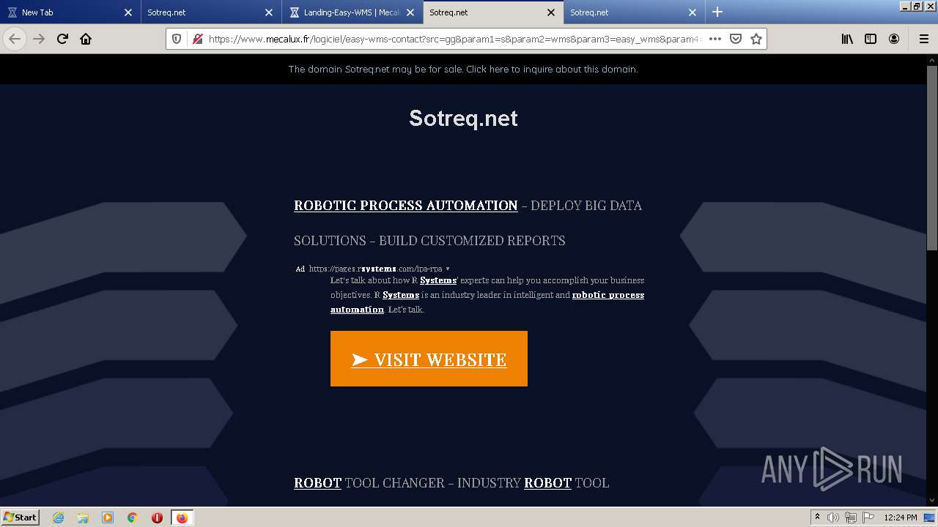Image resolution: width=938 pixels, height=527 pixels.
Task: Close the last Sotreq.net tab
Action: (692, 12)
